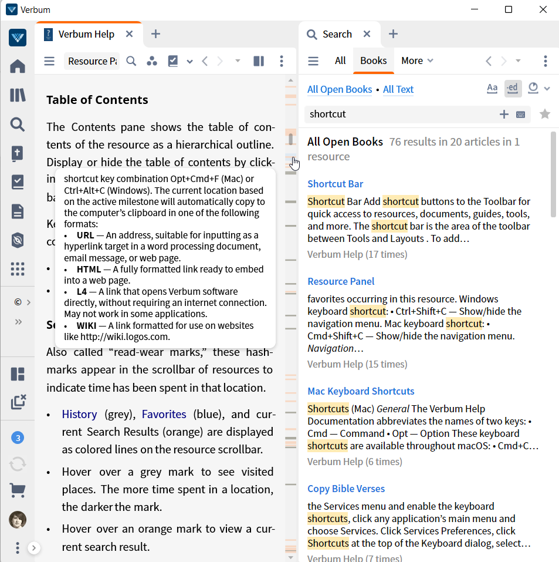This screenshot has width=559, height=562.
Task: Open Search from the left sidebar
Action: pyautogui.click(x=18, y=124)
